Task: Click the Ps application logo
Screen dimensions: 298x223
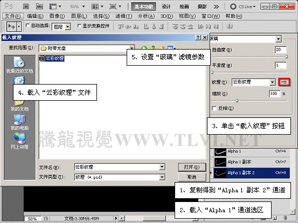Action: (9, 6)
